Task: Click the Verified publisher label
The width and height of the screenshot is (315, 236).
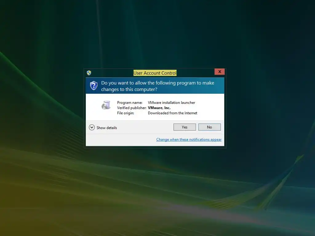Action: tap(132, 108)
